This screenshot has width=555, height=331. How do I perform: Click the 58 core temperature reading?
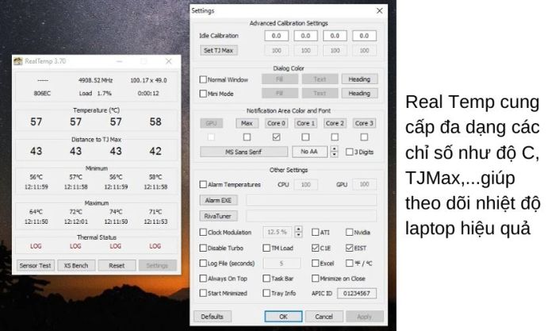click(x=155, y=122)
